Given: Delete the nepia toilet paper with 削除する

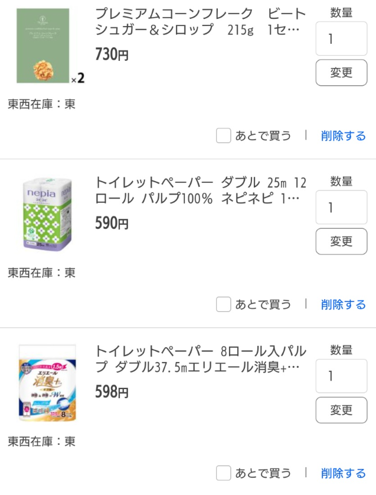Looking at the screenshot, I should click(x=343, y=305).
